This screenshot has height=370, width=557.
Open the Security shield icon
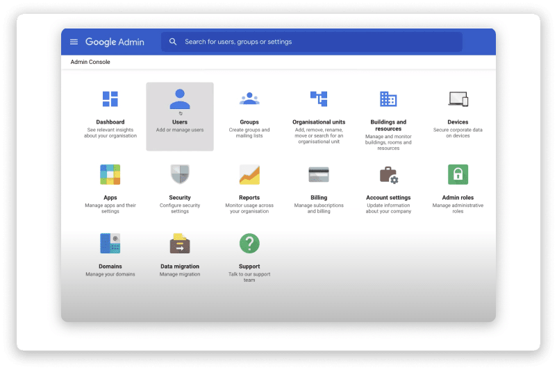point(180,174)
